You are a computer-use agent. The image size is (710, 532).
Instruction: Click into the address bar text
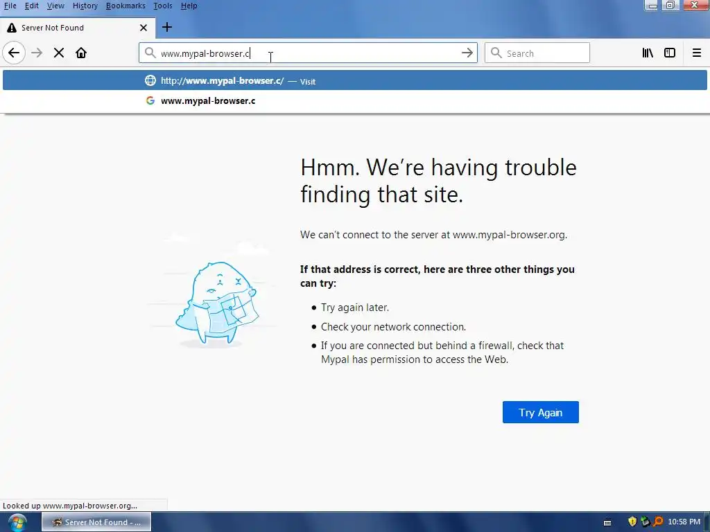pyautogui.click(x=308, y=53)
